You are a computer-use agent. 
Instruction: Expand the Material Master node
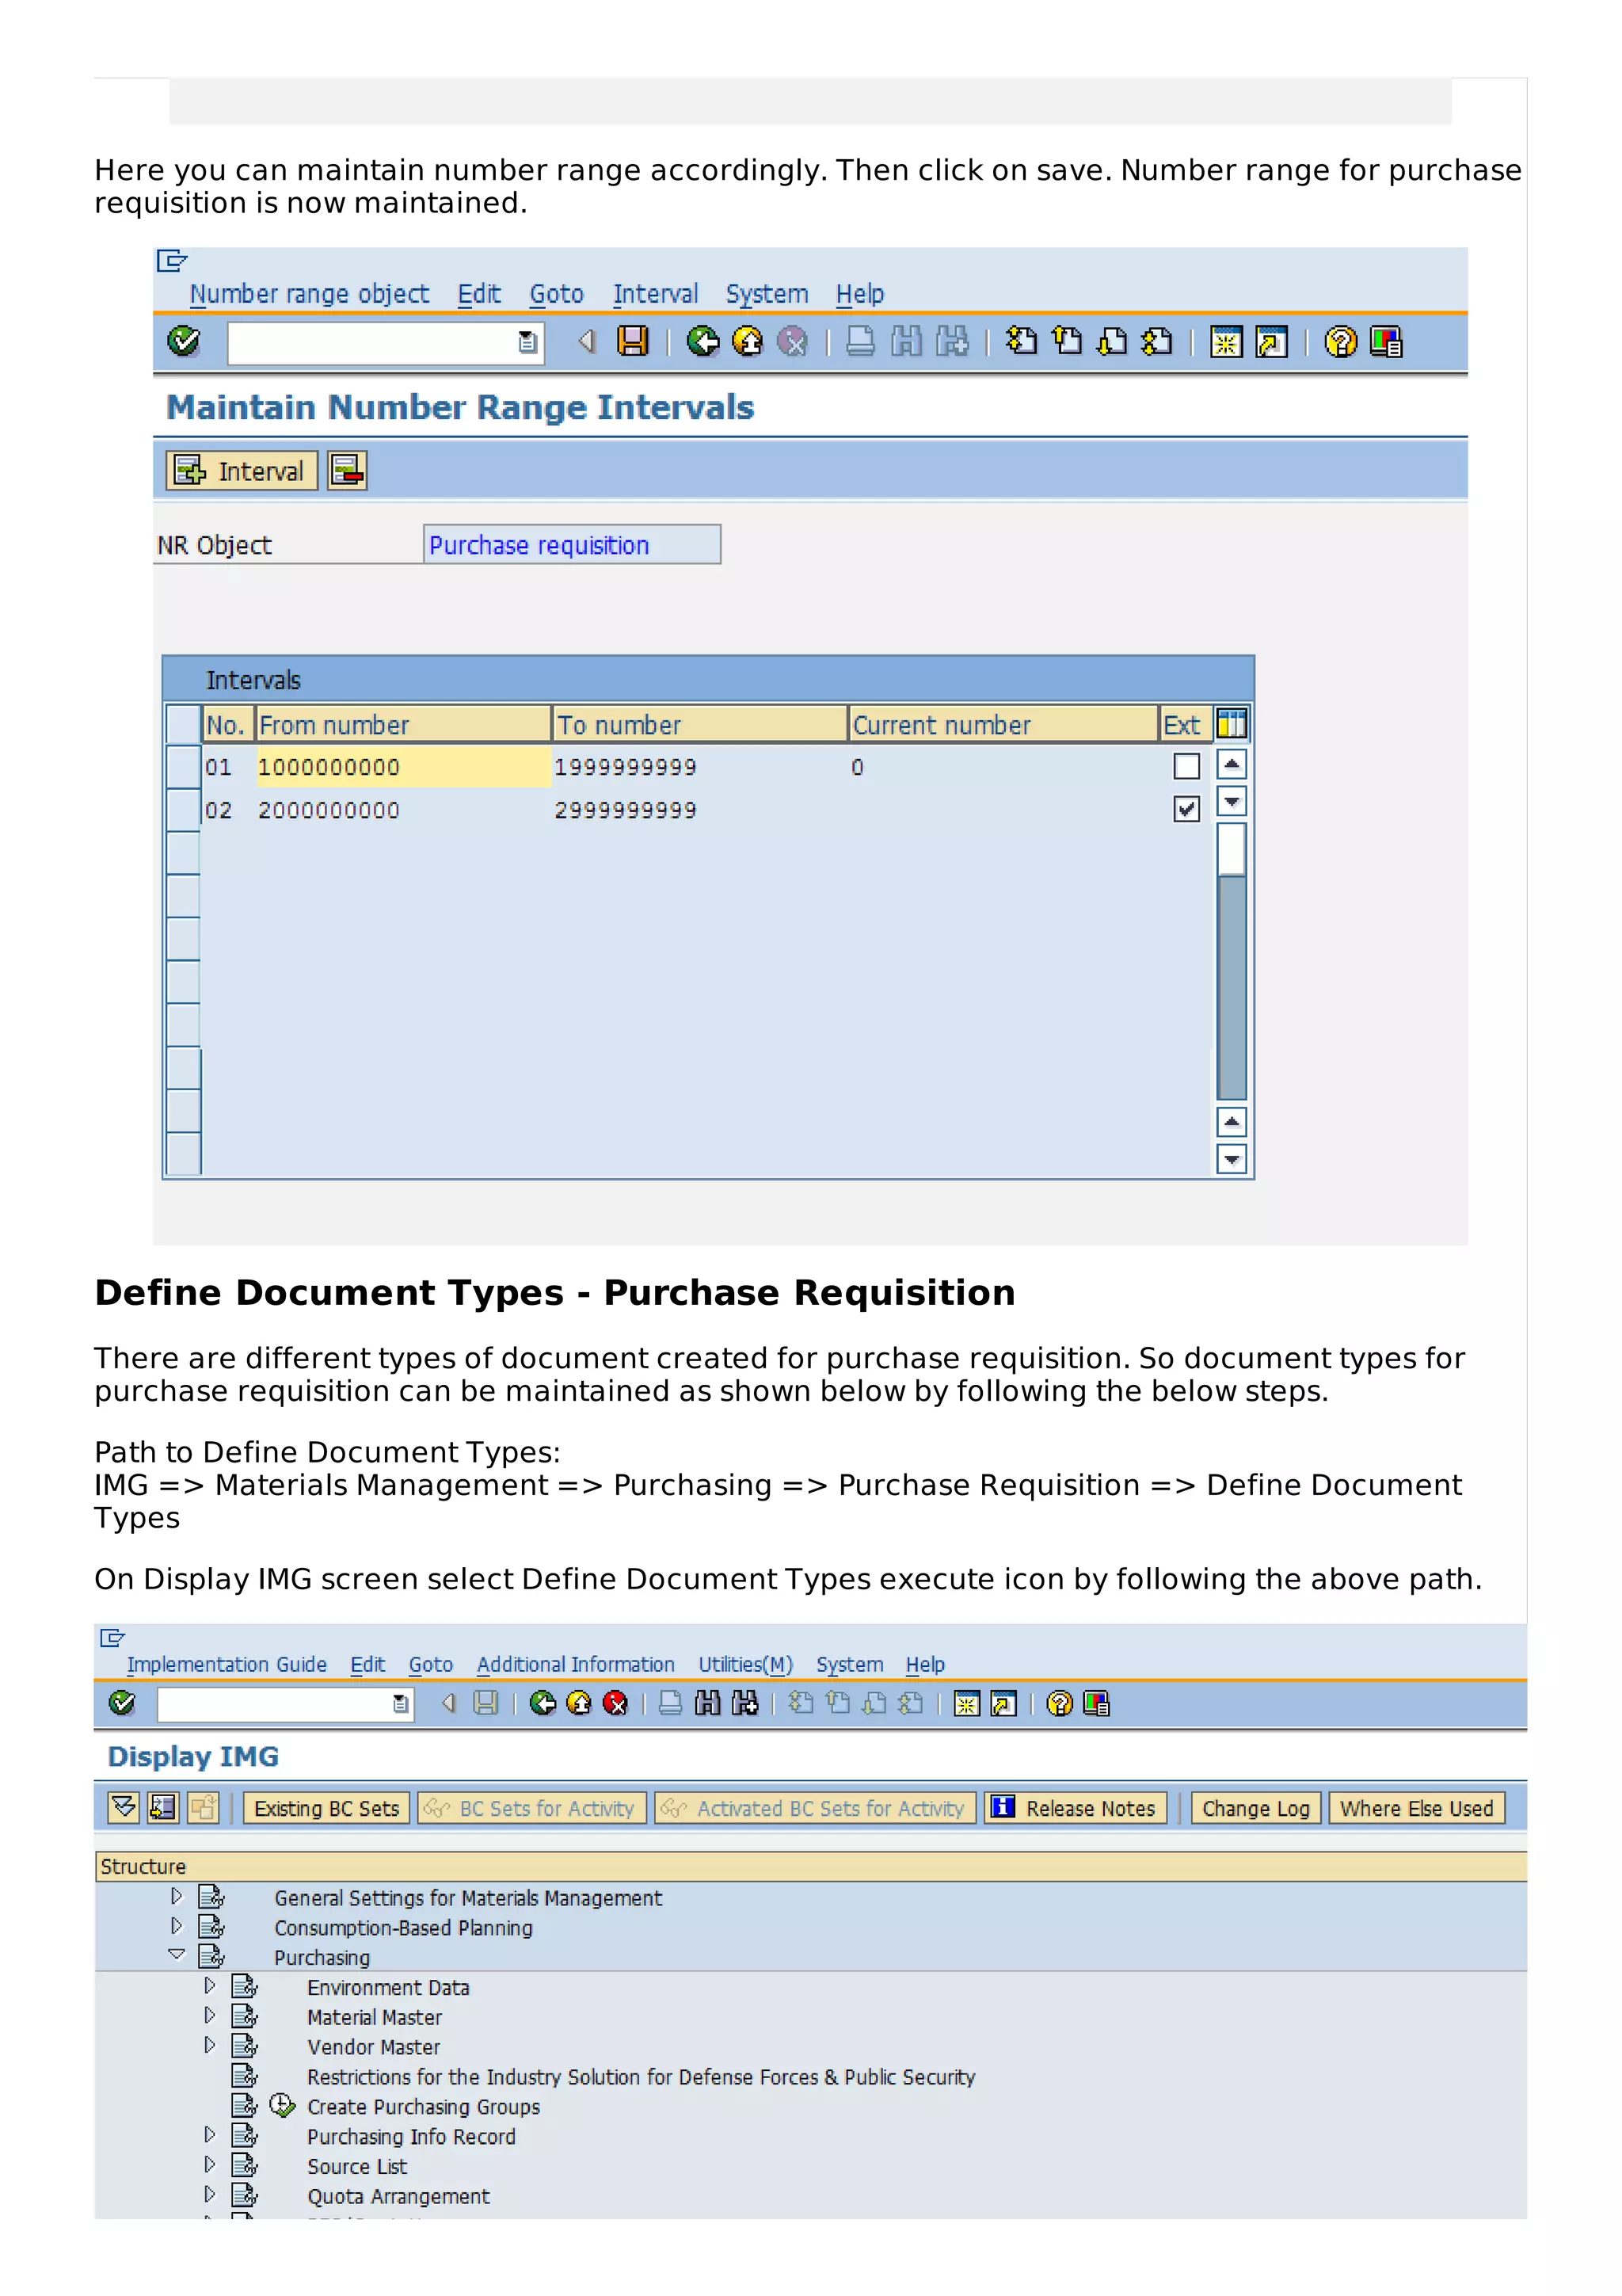tap(210, 2016)
